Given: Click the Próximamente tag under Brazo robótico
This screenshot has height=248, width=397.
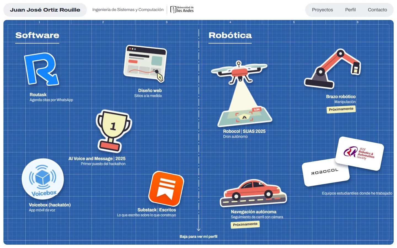Looking at the screenshot, I should pyautogui.click(x=341, y=109).
